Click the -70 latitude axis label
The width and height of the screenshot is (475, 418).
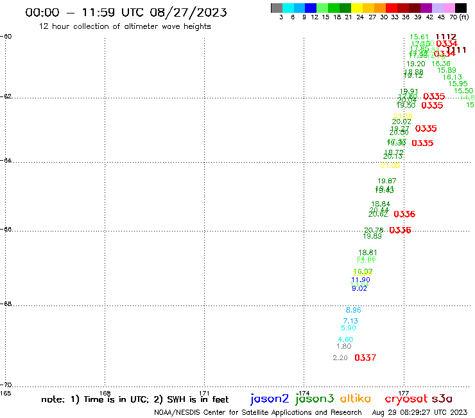[x=6, y=385]
